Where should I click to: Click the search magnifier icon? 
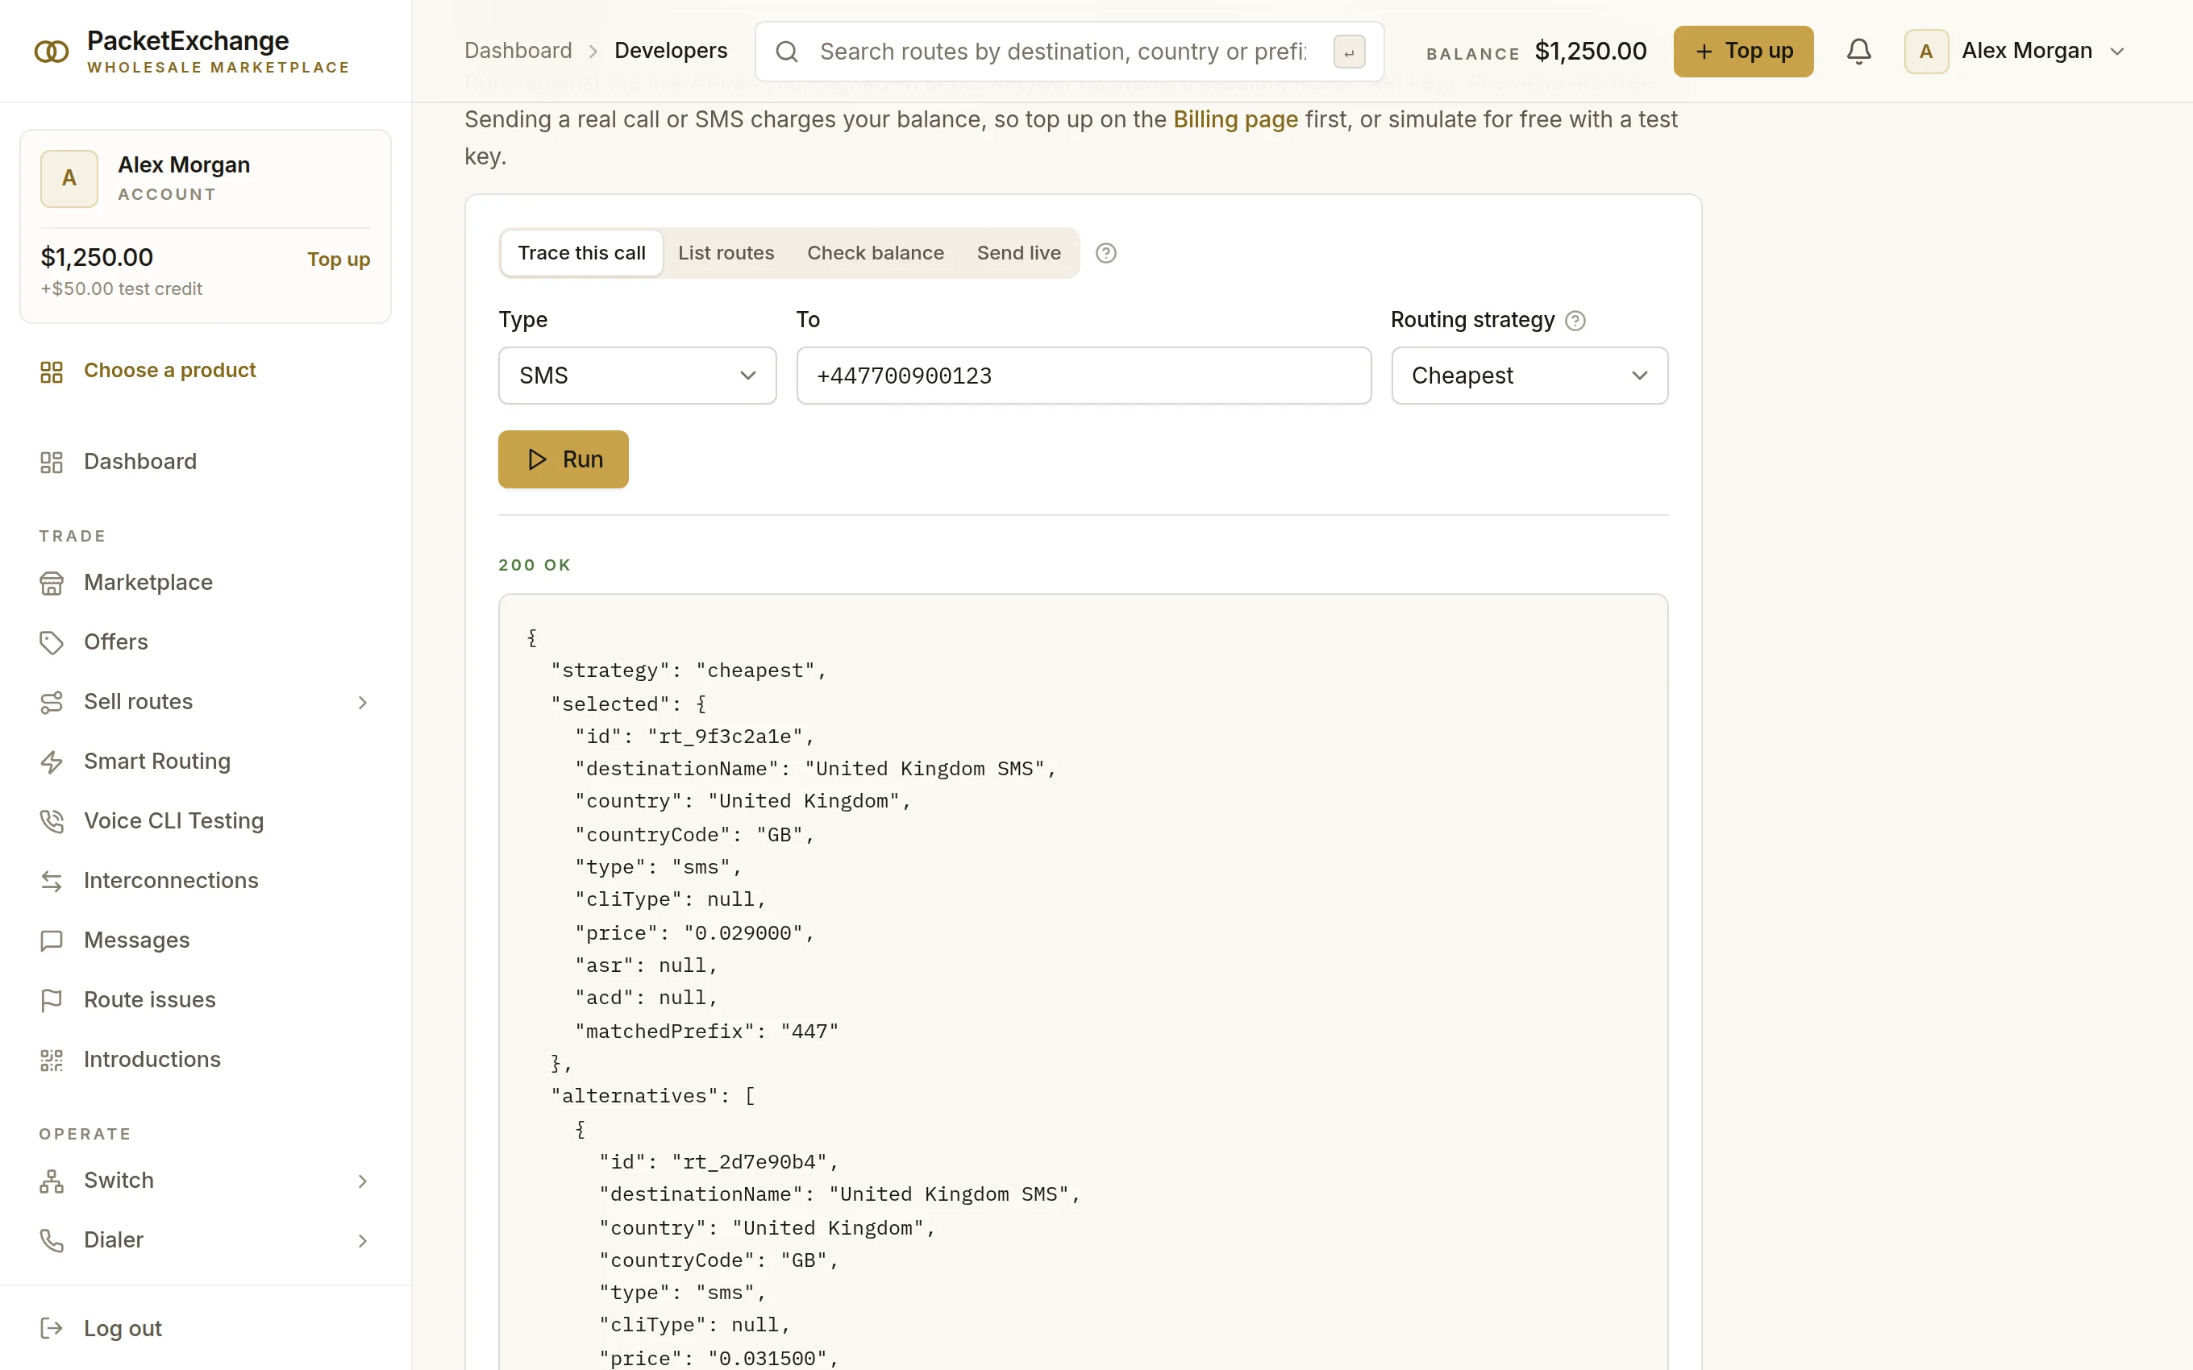pyautogui.click(x=787, y=52)
